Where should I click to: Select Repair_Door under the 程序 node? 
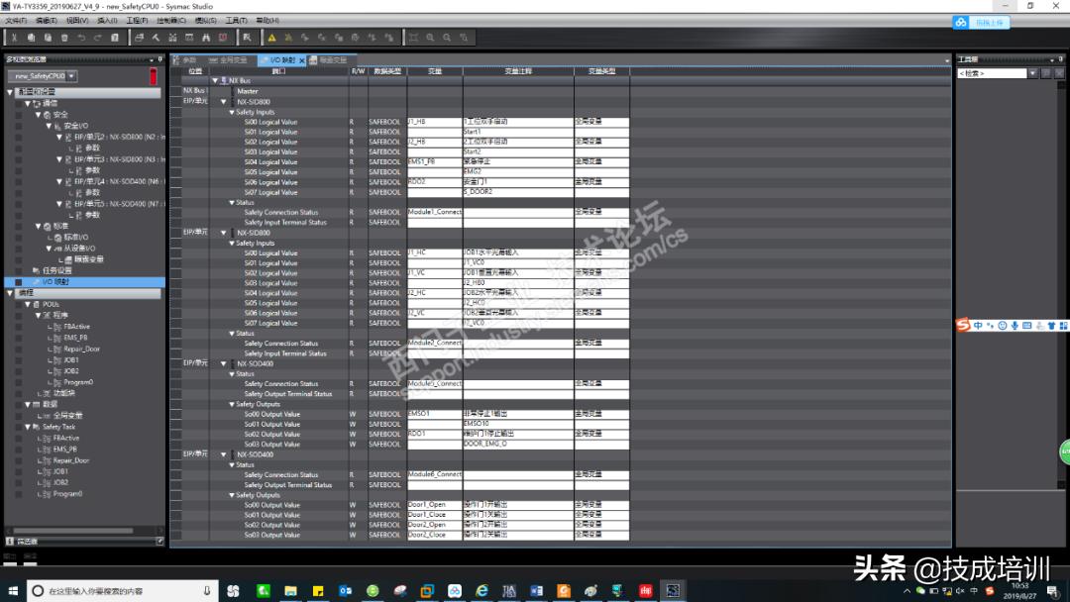(x=81, y=349)
